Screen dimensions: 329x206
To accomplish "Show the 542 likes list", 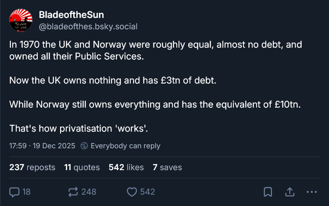I will [127, 167].
